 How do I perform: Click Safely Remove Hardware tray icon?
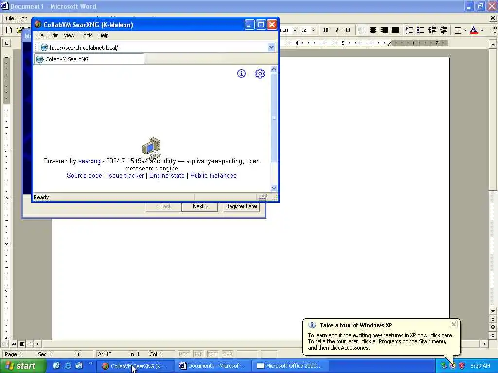click(444, 366)
